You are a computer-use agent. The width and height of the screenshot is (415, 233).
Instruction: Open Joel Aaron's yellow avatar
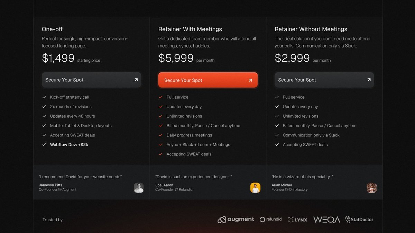pyautogui.click(x=255, y=188)
